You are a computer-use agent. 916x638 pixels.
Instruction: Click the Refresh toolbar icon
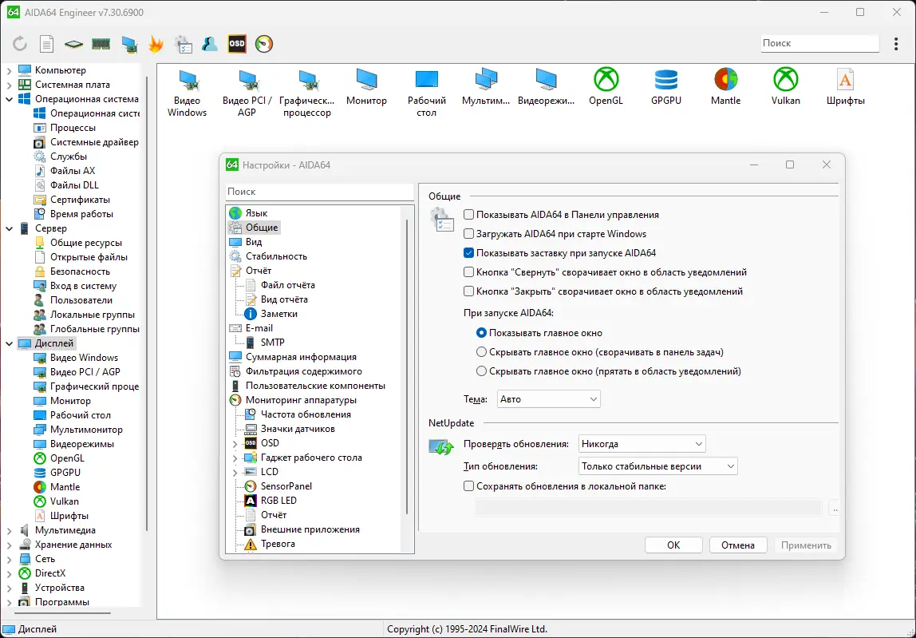(20, 44)
